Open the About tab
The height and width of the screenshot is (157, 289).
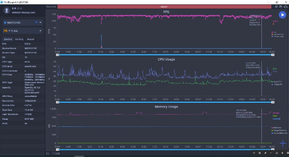click(30, 39)
